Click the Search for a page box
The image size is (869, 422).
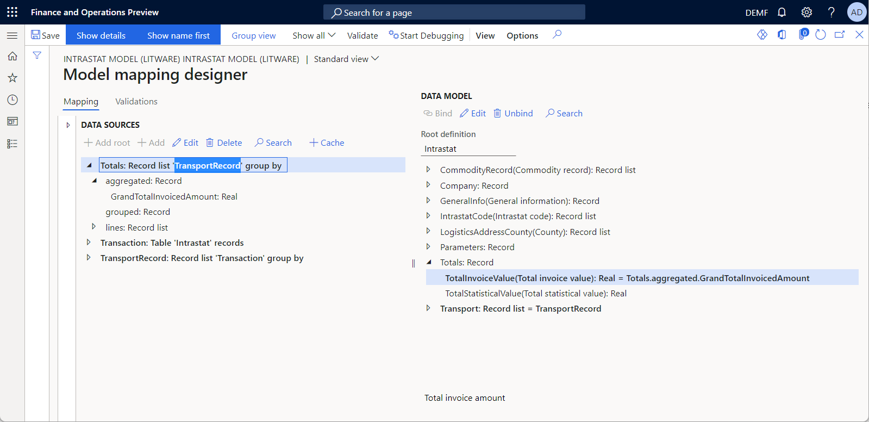click(454, 12)
